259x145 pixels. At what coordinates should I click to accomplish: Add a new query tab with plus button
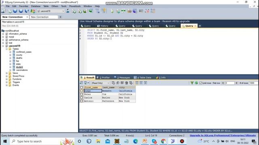(200, 26)
